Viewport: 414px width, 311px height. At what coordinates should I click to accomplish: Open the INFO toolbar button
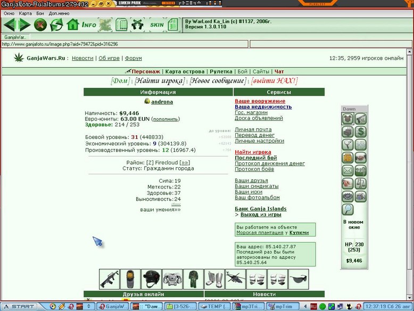(x=89, y=25)
